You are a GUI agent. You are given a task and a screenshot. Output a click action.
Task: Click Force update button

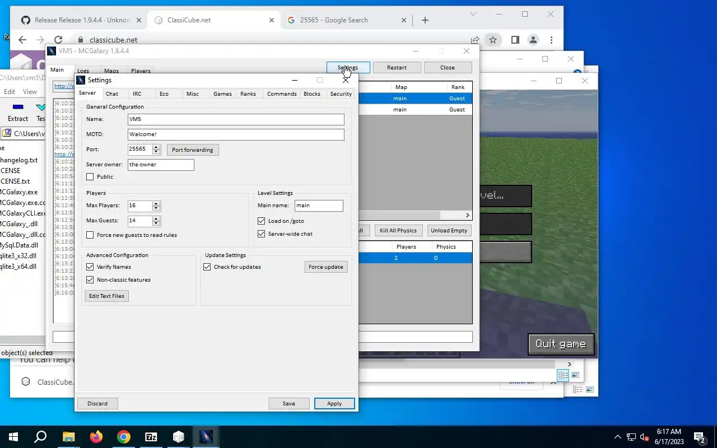(x=326, y=267)
